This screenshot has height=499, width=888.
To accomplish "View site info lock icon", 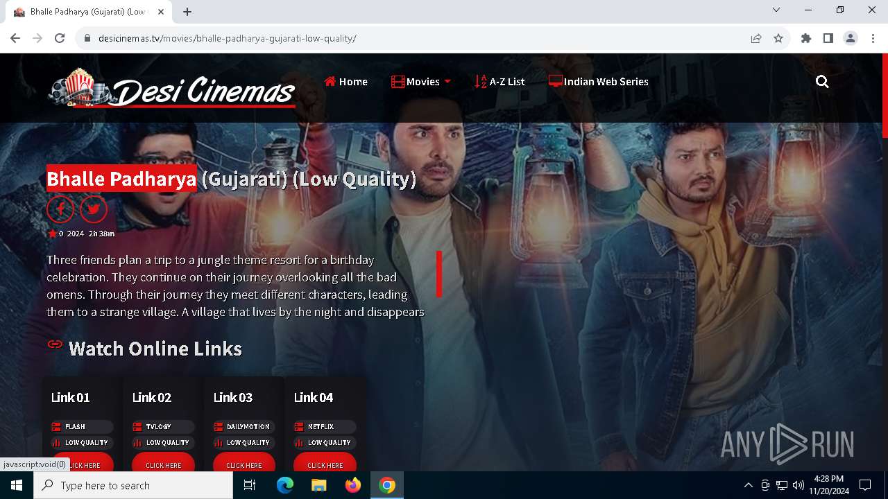I will 87,38.
